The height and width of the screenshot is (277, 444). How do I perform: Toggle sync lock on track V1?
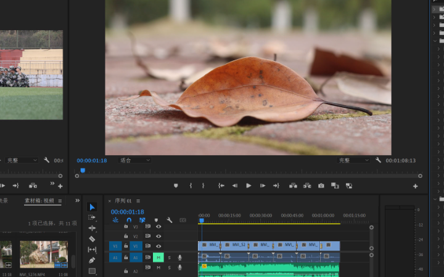148,246
